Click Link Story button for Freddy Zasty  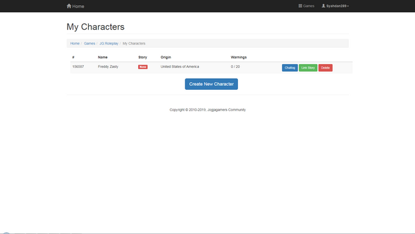308,68
